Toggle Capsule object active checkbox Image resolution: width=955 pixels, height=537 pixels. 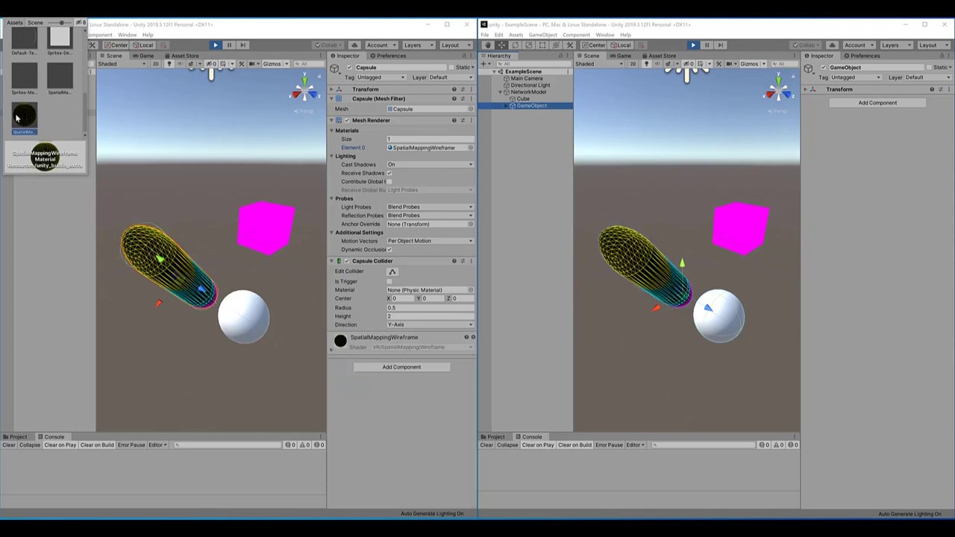(x=349, y=67)
